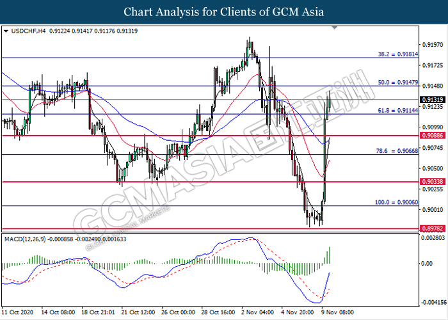Click the dropdown triangle beside USDCHF,H4
The height and width of the screenshot is (320, 448).
tap(6, 31)
